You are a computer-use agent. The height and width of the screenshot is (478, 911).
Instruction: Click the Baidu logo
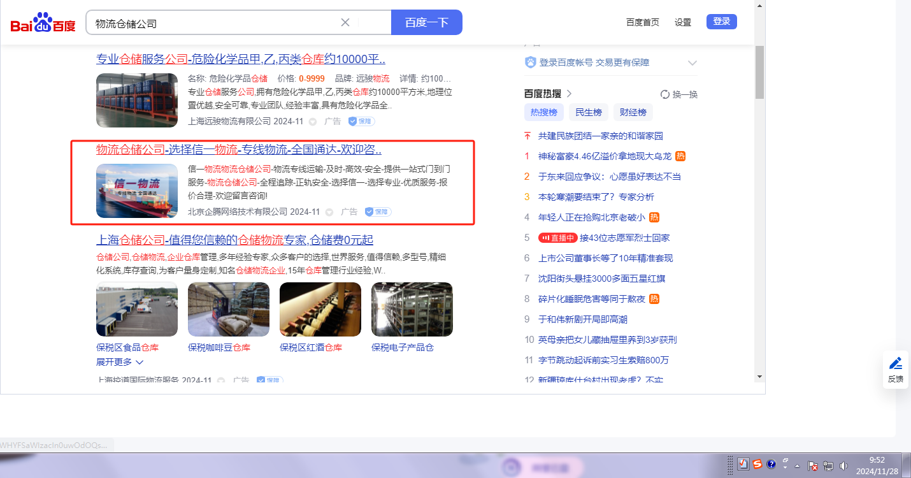point(43,23)
